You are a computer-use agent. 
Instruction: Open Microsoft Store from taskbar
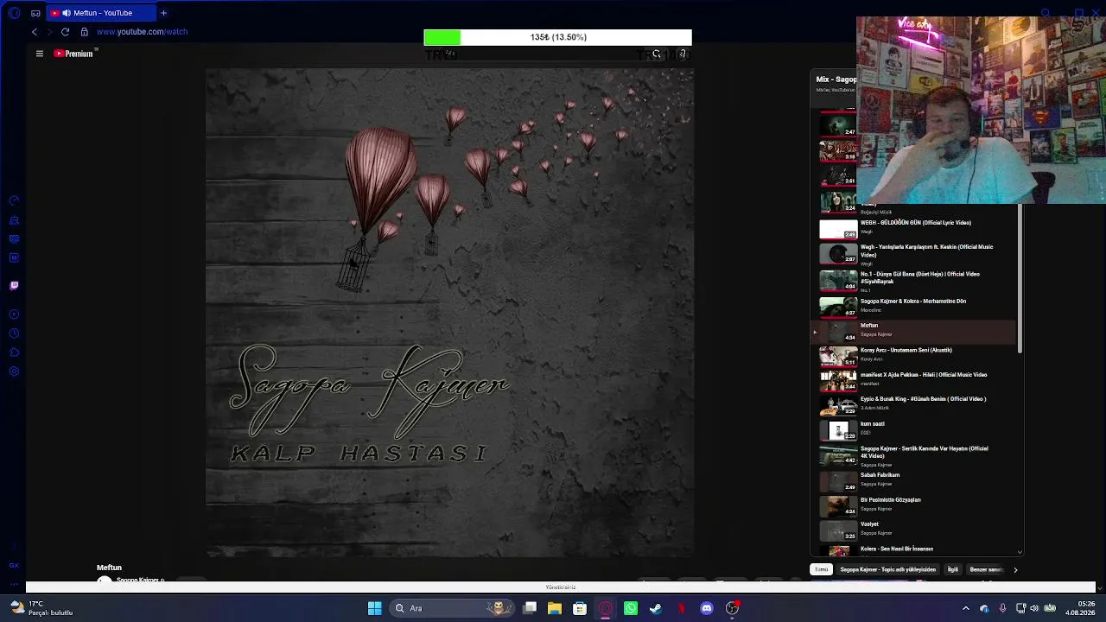[580, 608]
